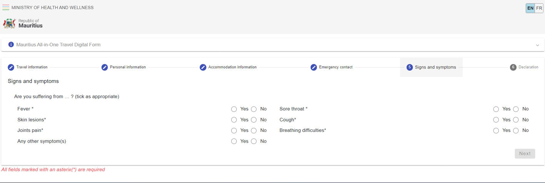Screen dimensions: 545x183
Task: Click the Personal information pencil step icon
Action: coord(105,67)
